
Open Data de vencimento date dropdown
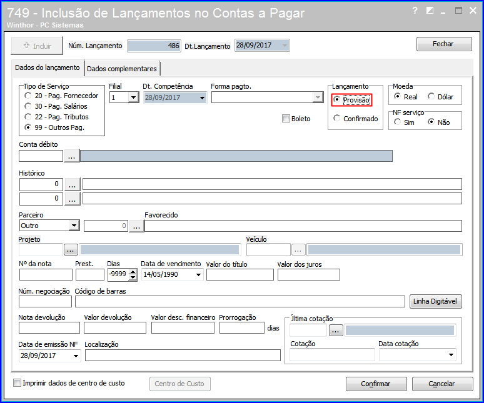click(x=198, y=274)
